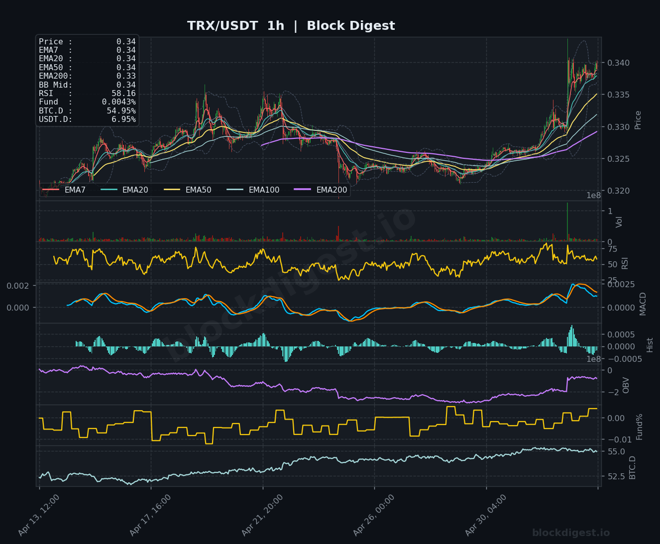Image resolution: width=660 pixels, height=544 pixels.
Task: Click the OBV panel axis label
Action: (626, 385)
